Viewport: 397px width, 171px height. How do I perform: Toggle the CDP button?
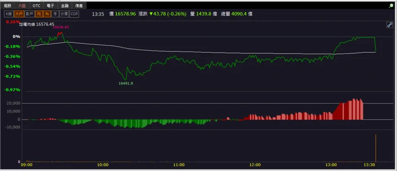(74, 14)
